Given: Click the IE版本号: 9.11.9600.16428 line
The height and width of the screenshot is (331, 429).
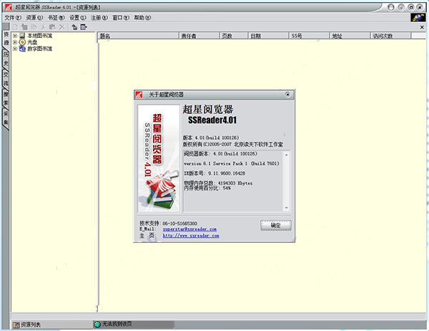Looking at the screenshot, I should pos(214,173).
